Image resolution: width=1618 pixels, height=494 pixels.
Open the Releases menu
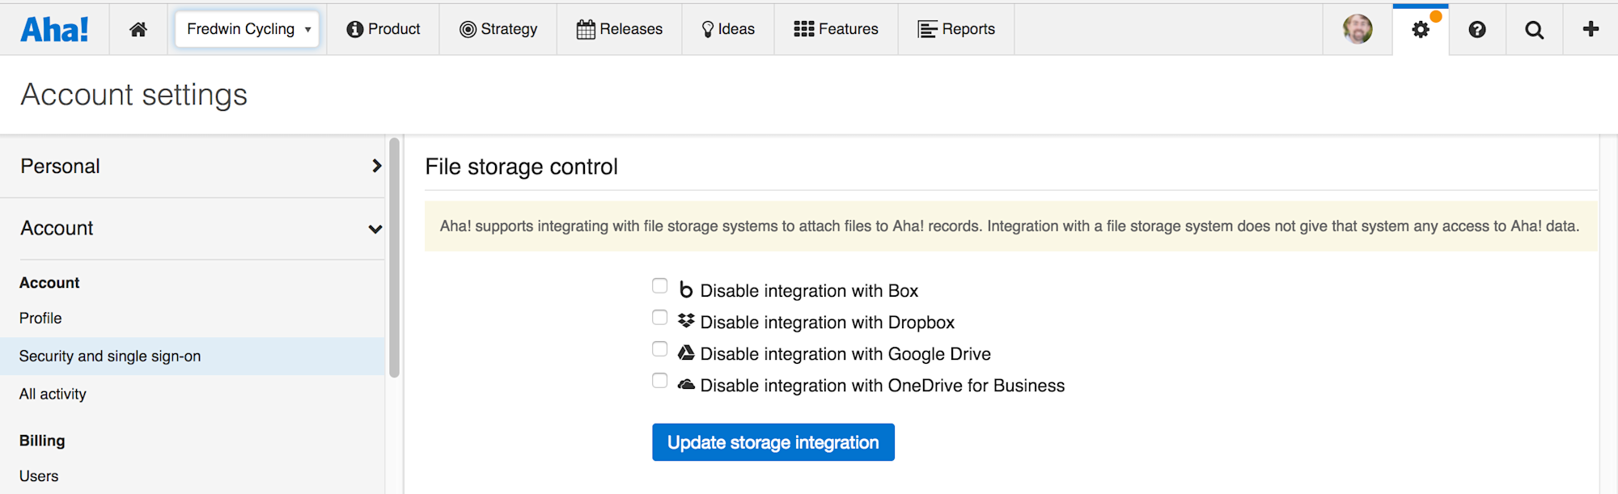[620, 29]
